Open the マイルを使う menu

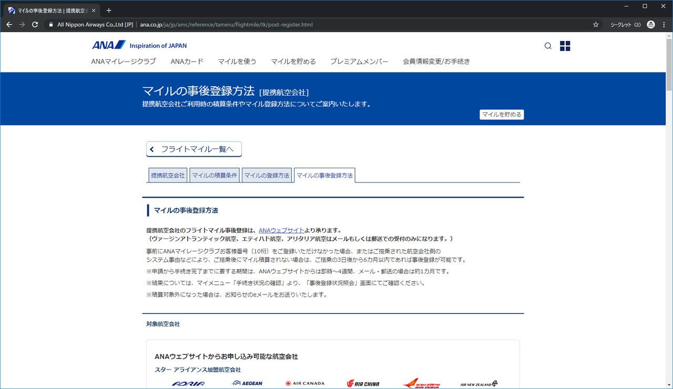pyautogui.click(x=237, y=62)
